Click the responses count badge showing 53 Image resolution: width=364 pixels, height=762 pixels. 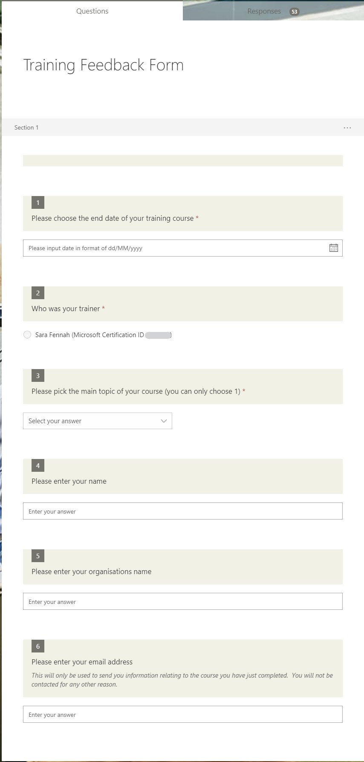click(x=294, y=12)
